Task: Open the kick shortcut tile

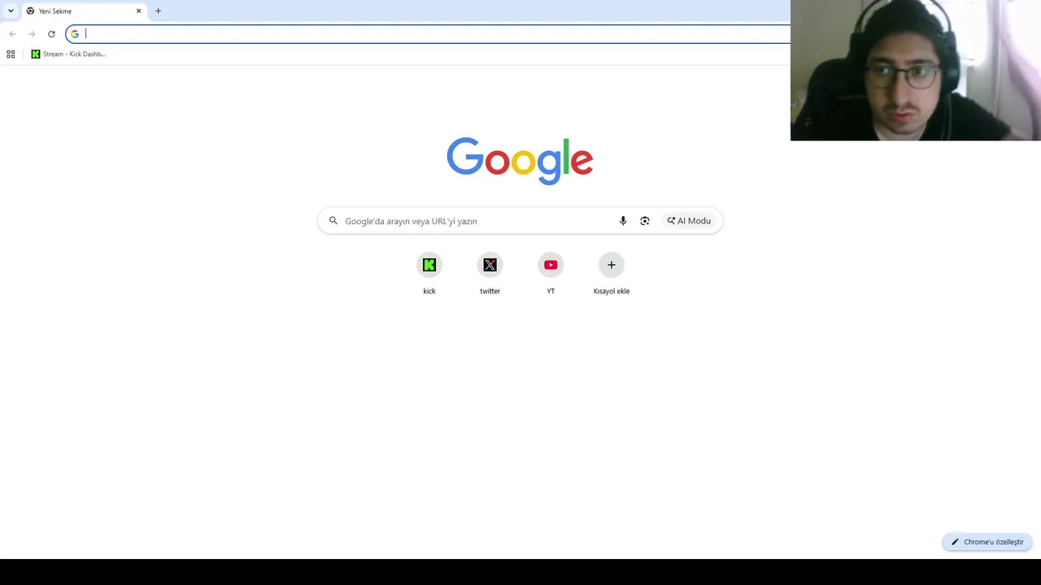Action: coord(429,274)
